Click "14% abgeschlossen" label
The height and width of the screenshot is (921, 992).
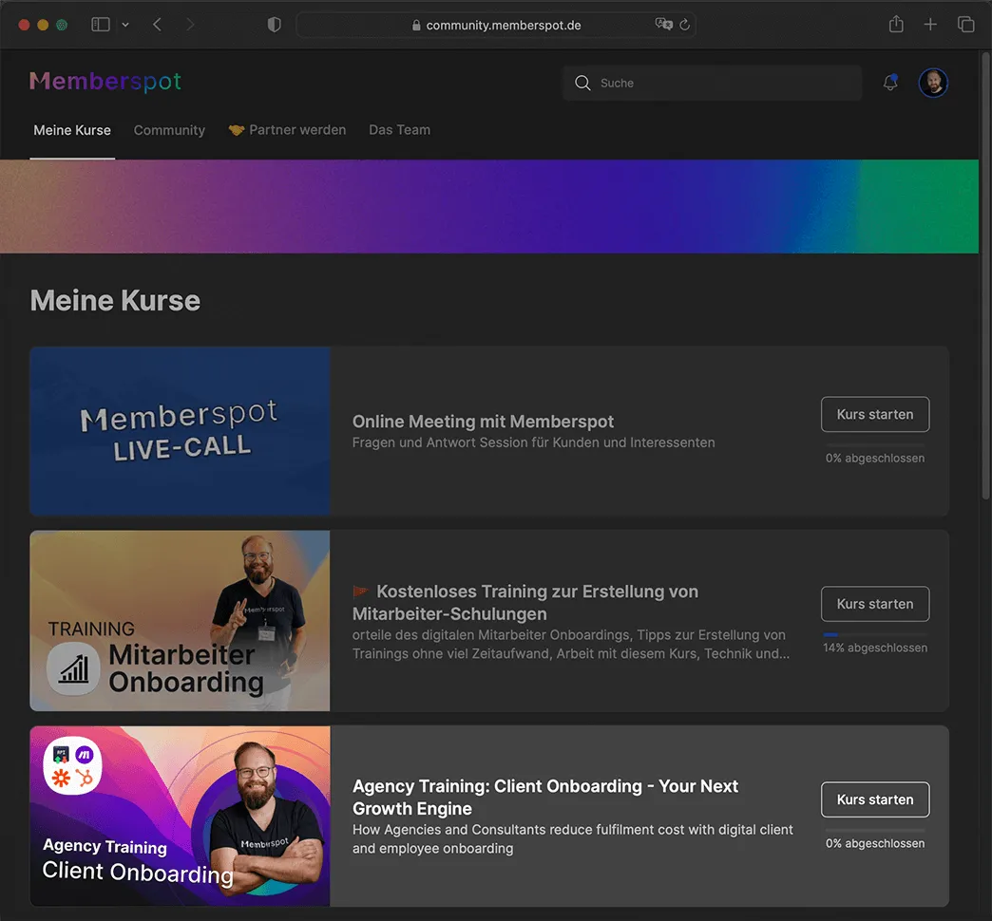pos(874,648)
